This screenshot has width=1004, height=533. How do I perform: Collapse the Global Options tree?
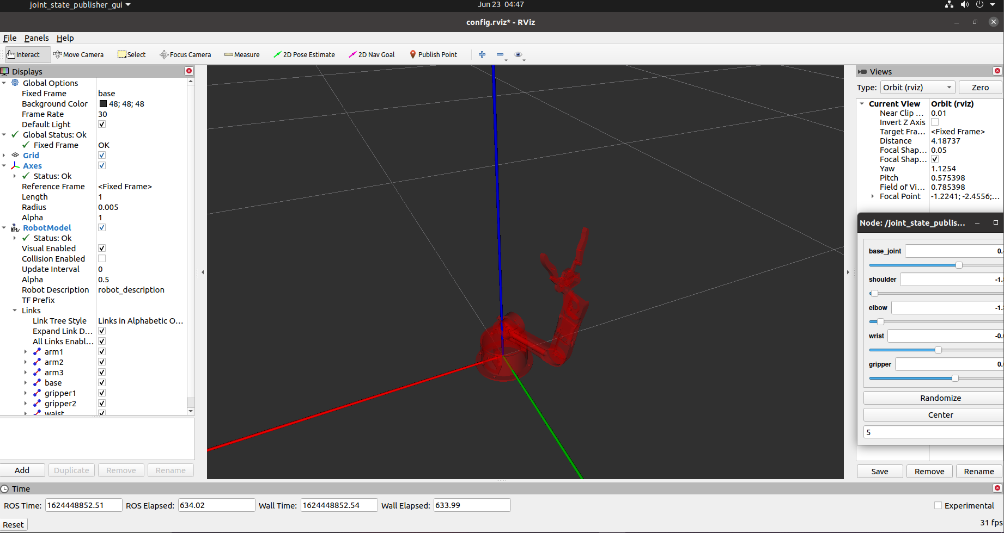point(4,83)
